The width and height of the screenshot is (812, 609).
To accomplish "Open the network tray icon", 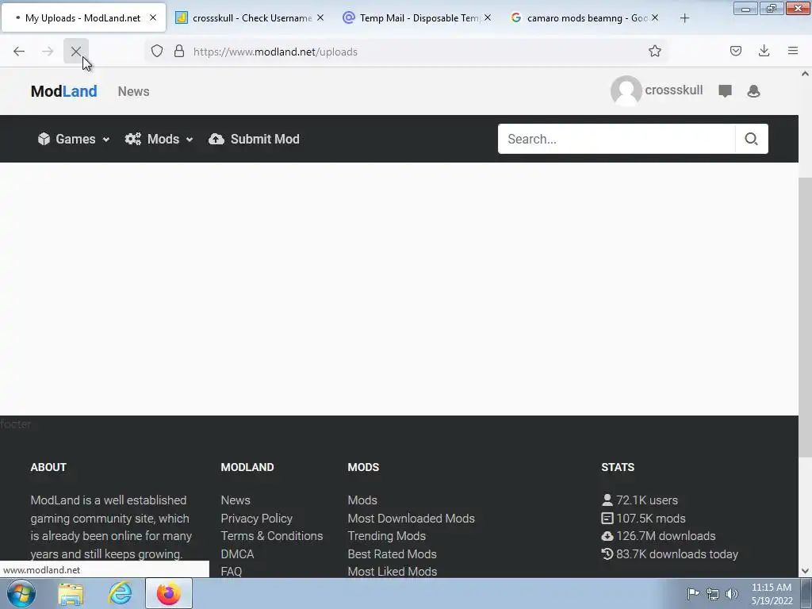I will click(x=713, y=594).
